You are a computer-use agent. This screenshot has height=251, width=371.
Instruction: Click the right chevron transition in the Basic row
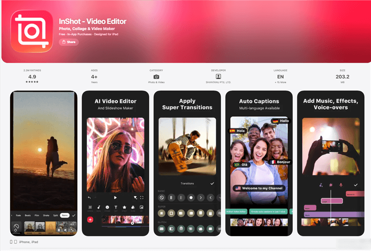pyautogui.click(x=201, y=198)
